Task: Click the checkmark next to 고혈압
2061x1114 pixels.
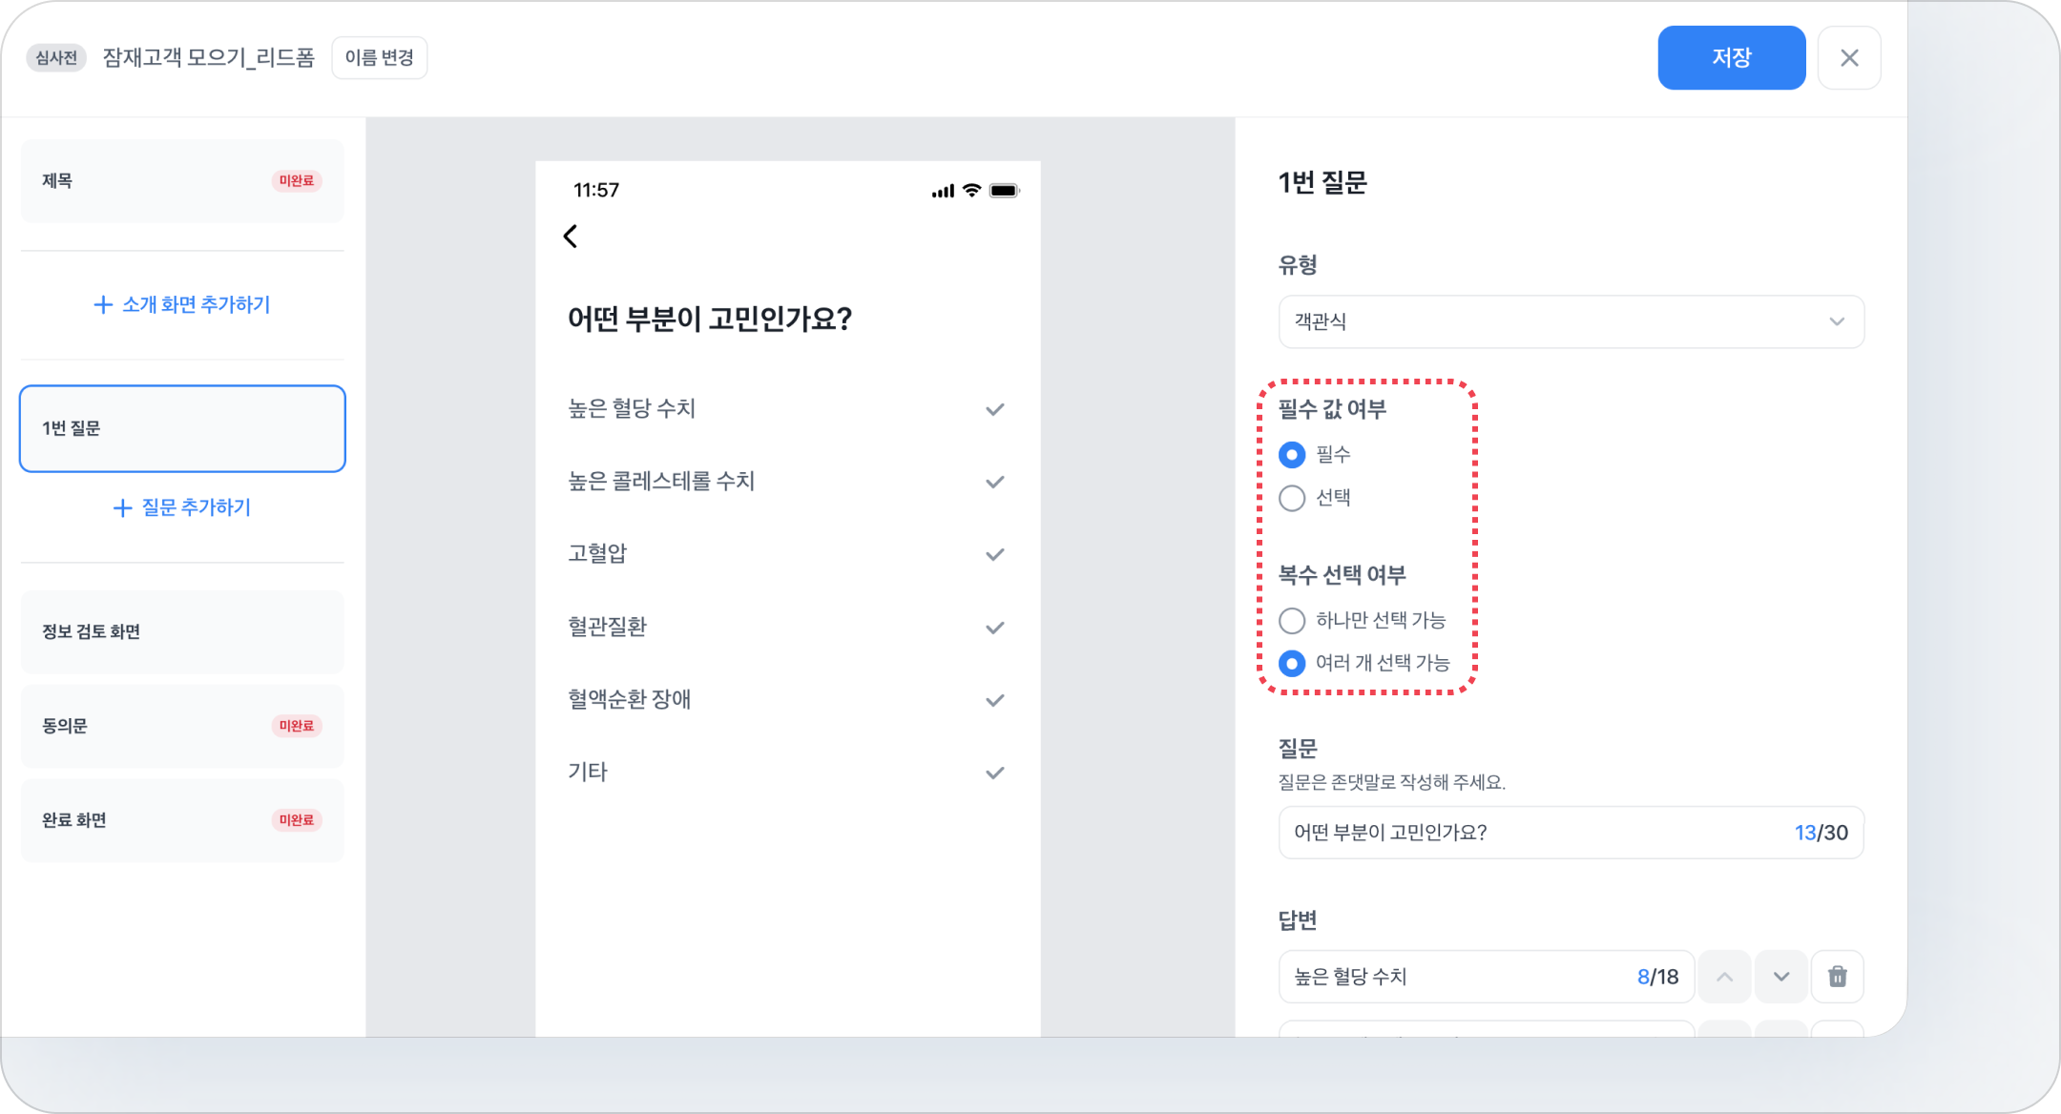Action: (x=994, y=554)
